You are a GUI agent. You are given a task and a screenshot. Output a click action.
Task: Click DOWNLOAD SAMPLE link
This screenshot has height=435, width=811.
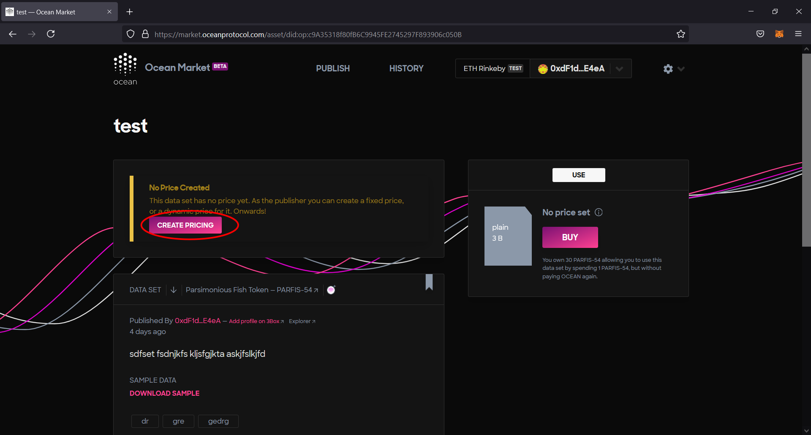click(x=164, y=393)
